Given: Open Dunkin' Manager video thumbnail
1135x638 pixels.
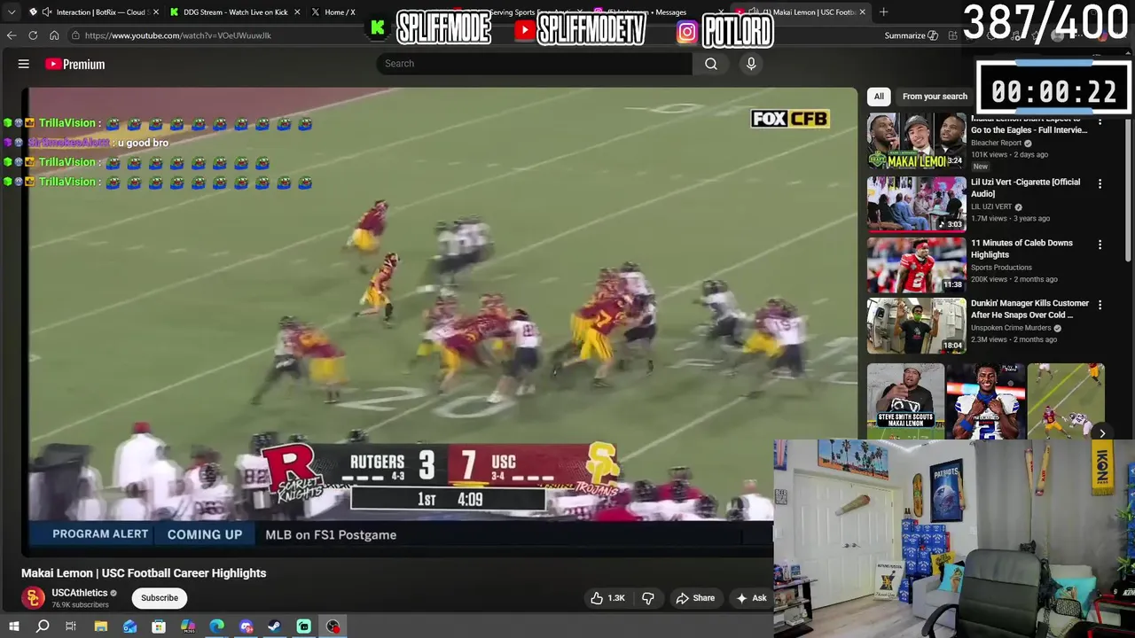Looking at the screenshot, I should pyautogui.click(x=917, y=325).
